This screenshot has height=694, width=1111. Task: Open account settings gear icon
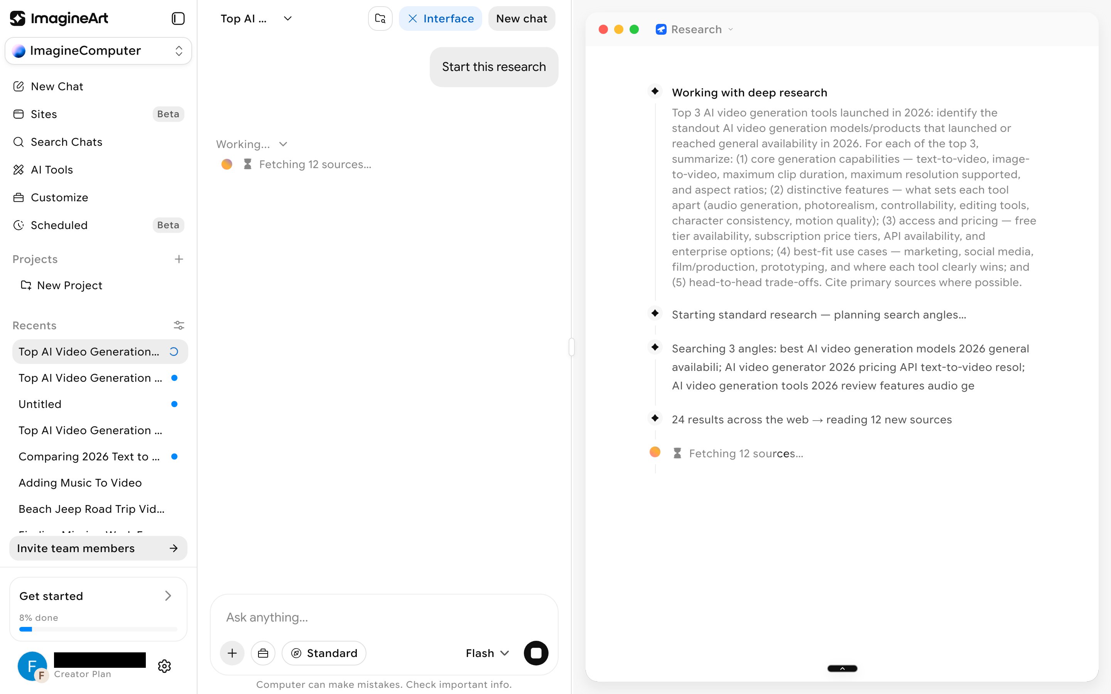point(164,666)
